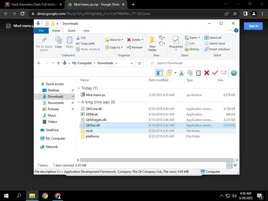Open Documents in Quick access
Screen dimensions: 268x201
(x=56, y=103)
